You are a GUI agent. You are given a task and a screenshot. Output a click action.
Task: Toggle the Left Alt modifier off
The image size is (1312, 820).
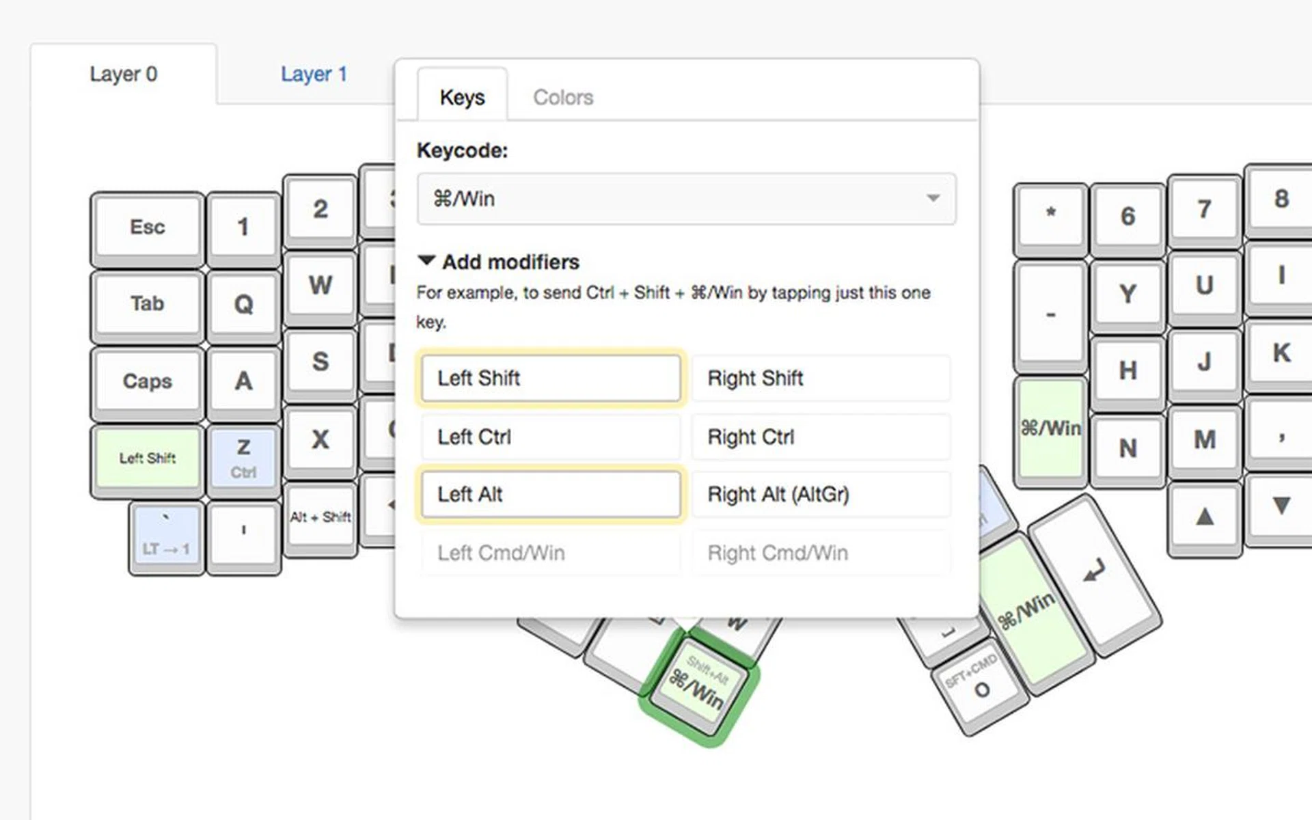click(550, 494)
